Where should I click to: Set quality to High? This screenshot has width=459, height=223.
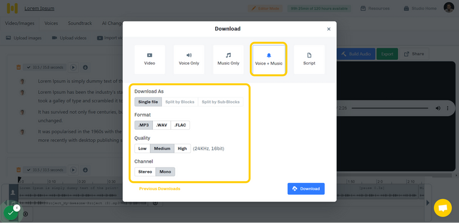click(182, 148)
